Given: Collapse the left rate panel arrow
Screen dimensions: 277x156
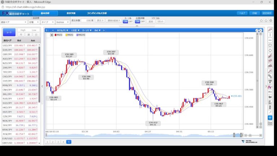Looking at the screenshot, I should tap(42, 86).
